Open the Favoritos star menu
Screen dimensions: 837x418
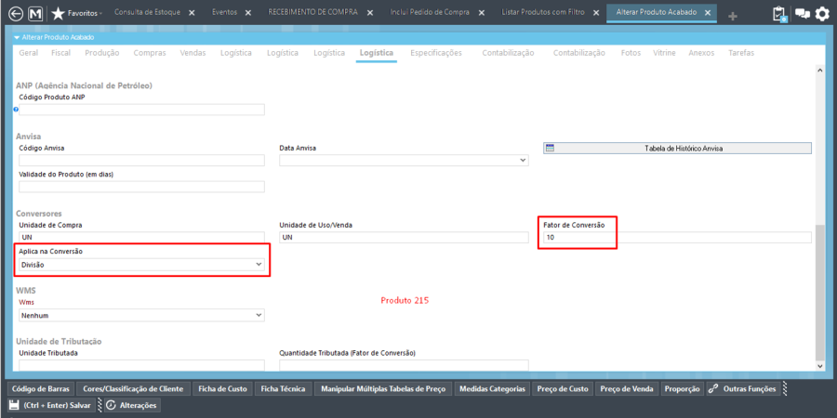pyautogui.click(x=77, y=13)
